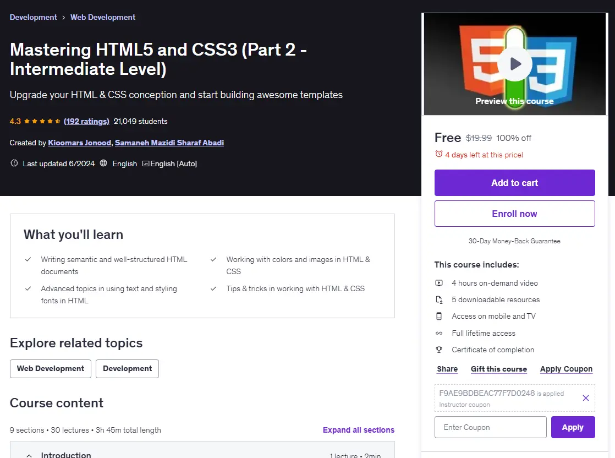Click the 21,049 students text

point(140,121)
